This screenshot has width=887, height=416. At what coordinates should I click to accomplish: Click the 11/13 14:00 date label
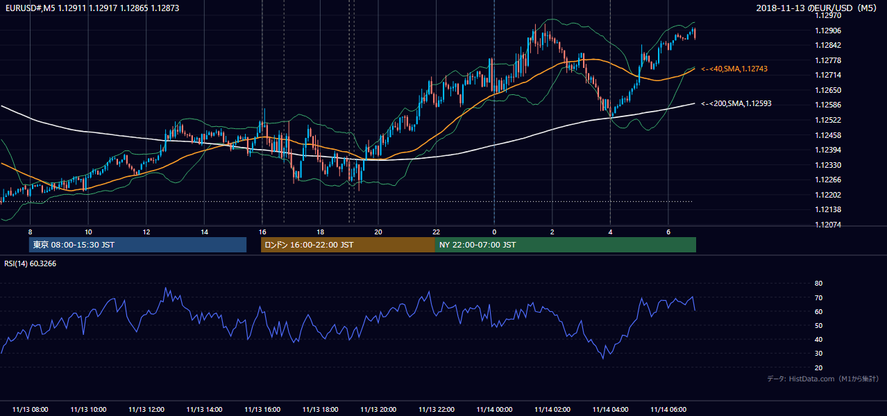point(204,410)
